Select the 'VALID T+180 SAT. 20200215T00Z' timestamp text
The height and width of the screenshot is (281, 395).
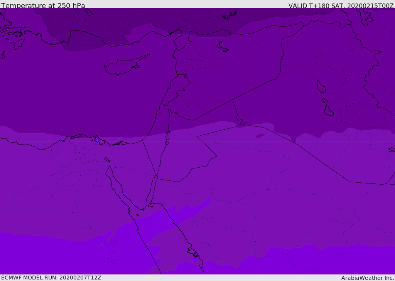pyautogui.click(x=341, y=6)
